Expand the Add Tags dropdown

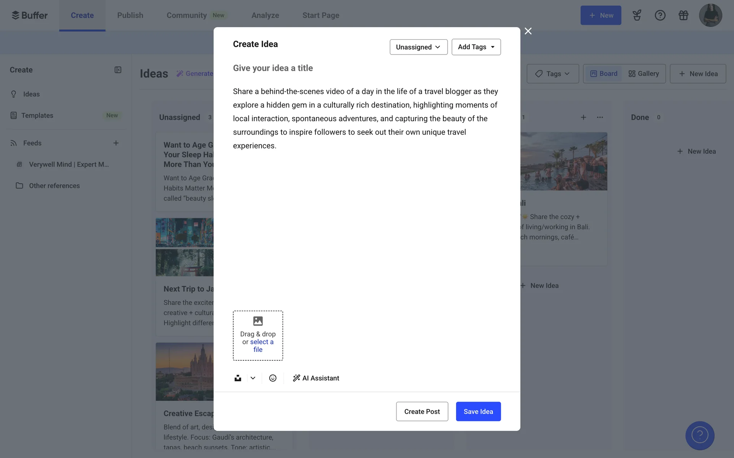coord(476,47)
